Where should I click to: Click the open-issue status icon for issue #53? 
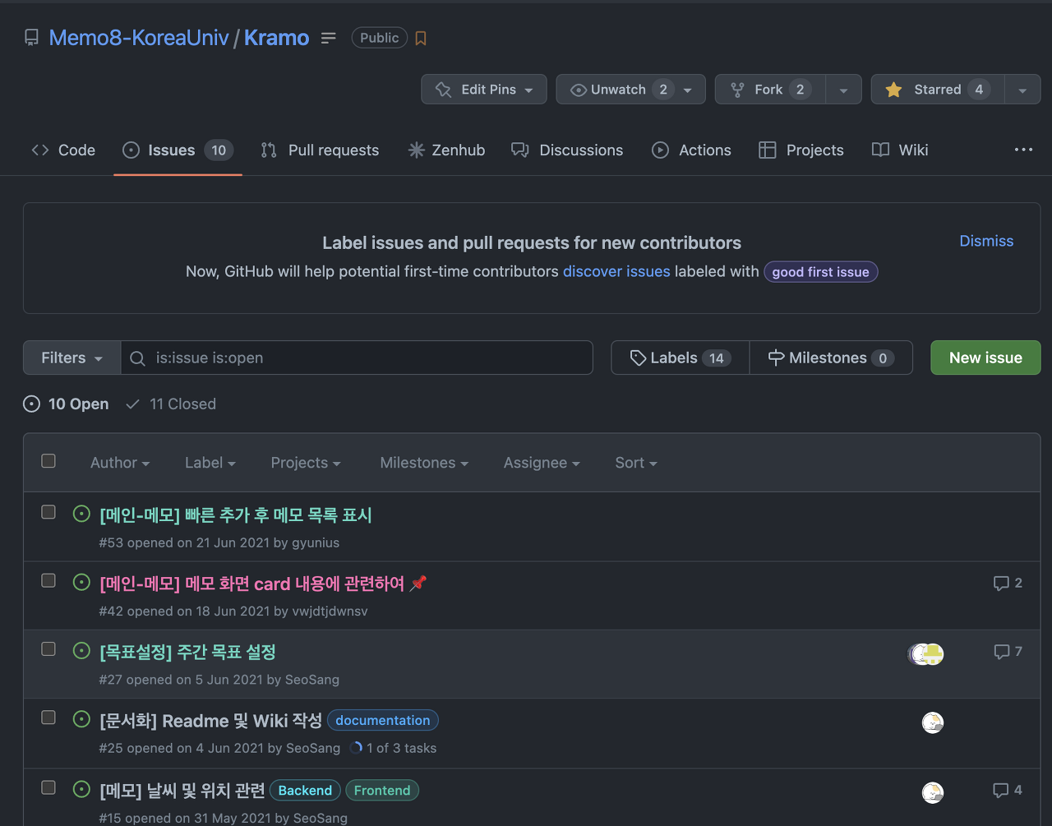click(81, 514)
